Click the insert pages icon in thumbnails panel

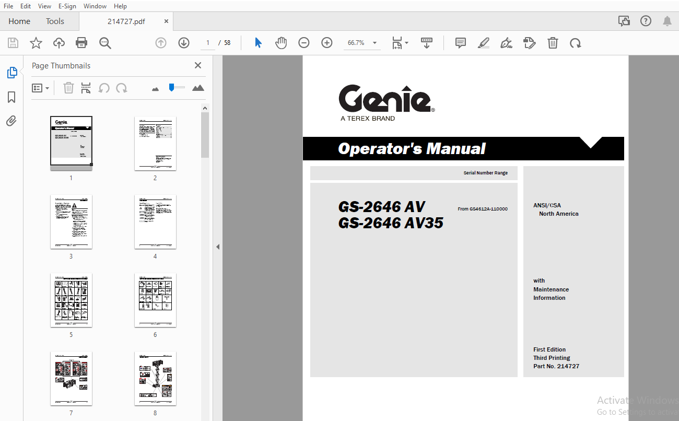tap(86, 88)
